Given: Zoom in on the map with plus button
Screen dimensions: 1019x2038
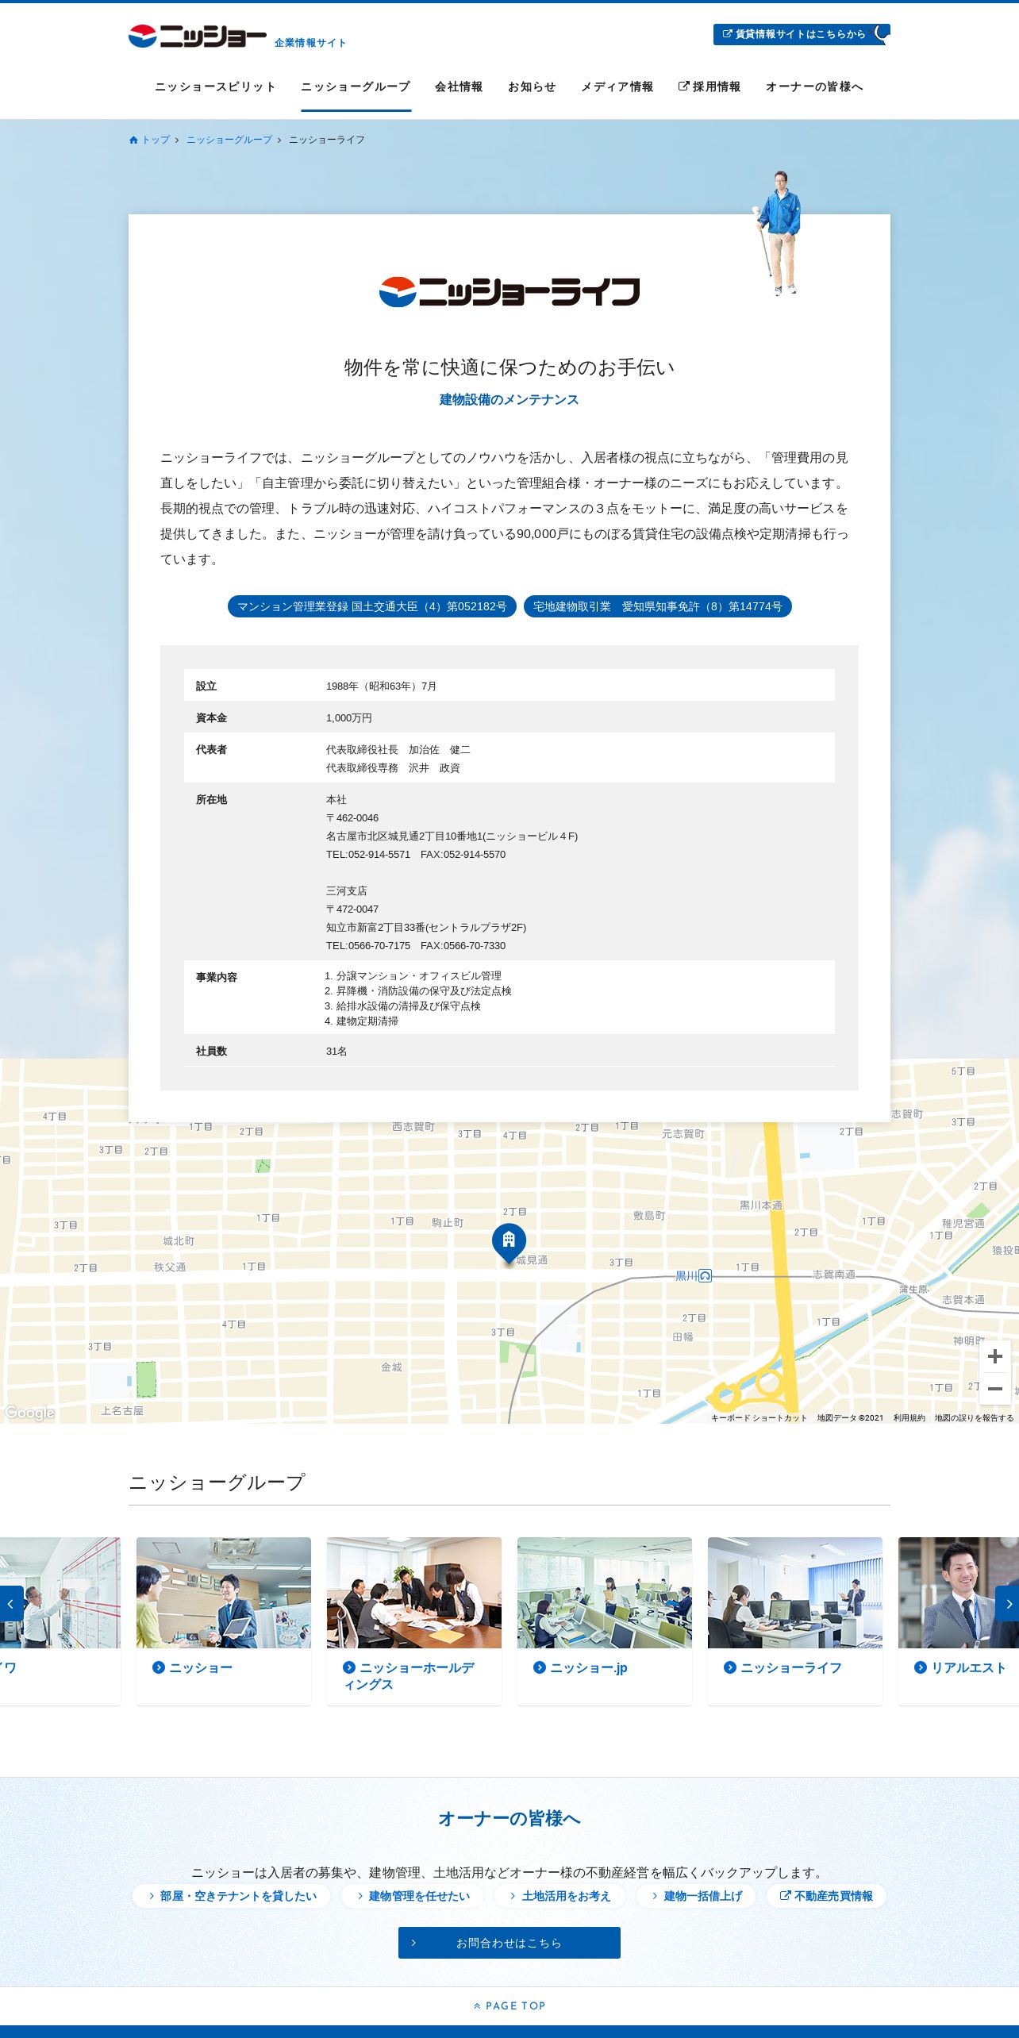Looking at the screenshot, I should click(995, 1356).
